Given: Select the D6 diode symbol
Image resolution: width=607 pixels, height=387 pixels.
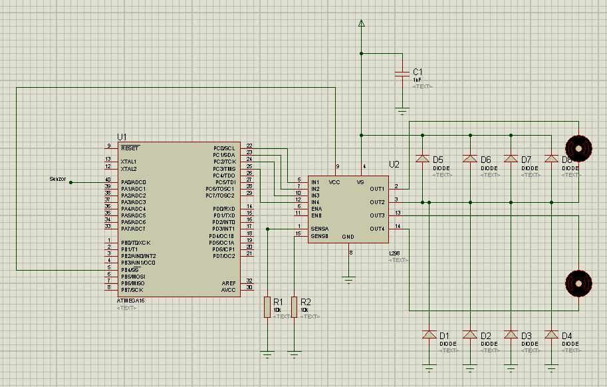Looking at the screenshot, I should [470, 158].
